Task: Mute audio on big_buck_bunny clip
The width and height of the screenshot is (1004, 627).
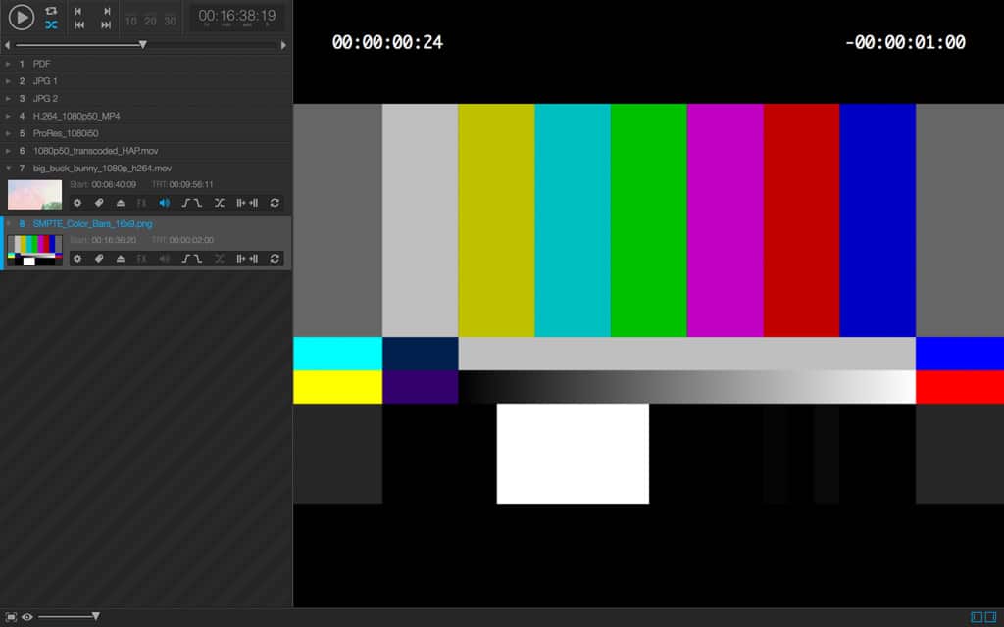Action: 164,203
